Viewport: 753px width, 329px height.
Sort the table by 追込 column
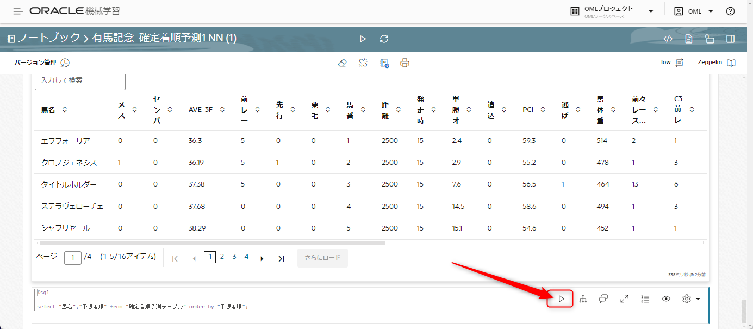click(x=504, y=110)
